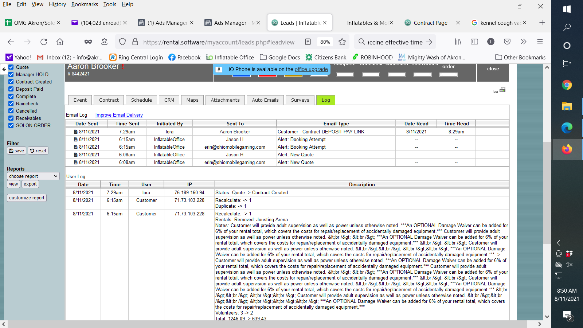The image size is (583, 328).
Task: Open the choose report dropdown
Action: 33,176
